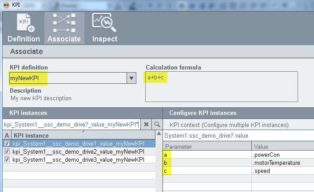This screenshot has height=192, width=314.
Task: Toggle the drive2 KPI instance checkbox
Action: [x=7, y=151]
